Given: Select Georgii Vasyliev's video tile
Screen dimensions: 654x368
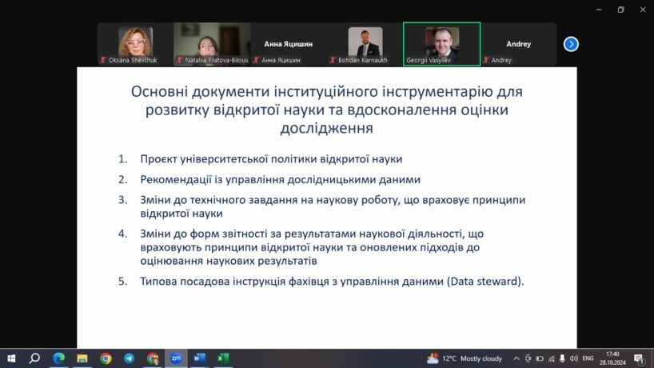Looking at the screenshot, I should click(x=441, y=44).
